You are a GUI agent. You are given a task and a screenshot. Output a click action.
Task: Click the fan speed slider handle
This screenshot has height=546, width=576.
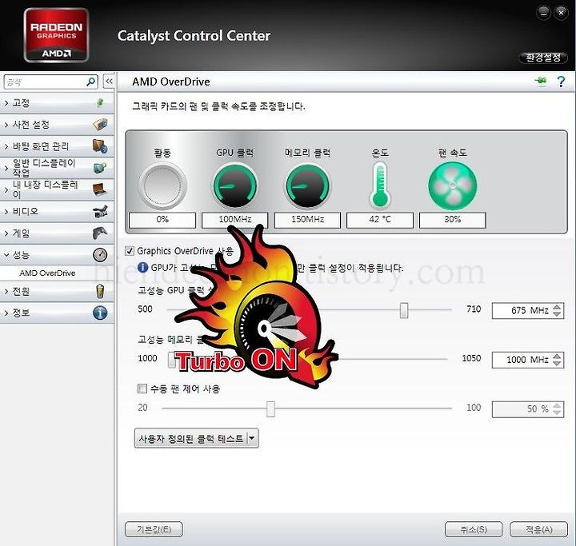270,409
